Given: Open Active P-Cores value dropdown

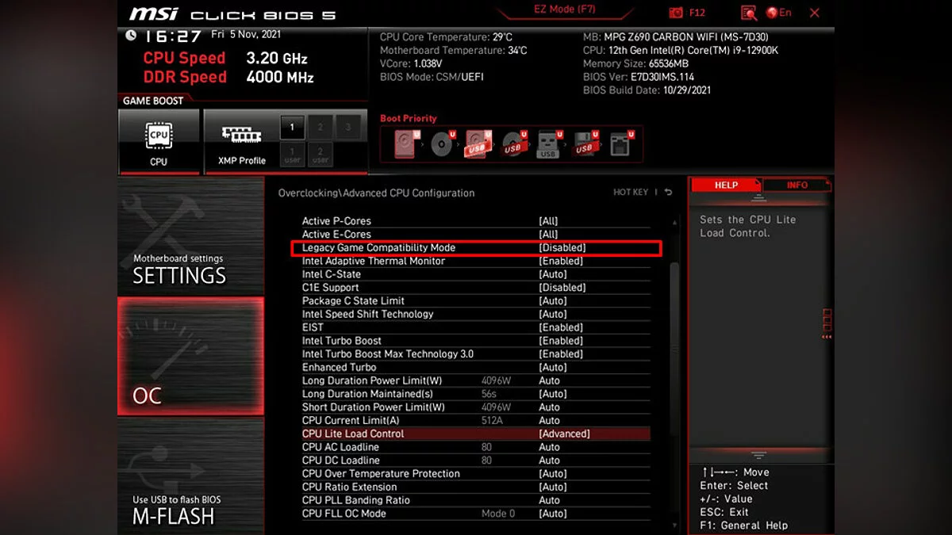Looking at the screenshot, I should [548, 221].
